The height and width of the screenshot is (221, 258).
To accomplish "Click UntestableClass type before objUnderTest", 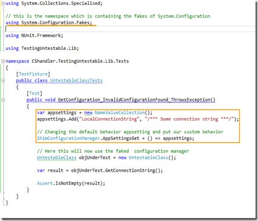I will 56,158.
